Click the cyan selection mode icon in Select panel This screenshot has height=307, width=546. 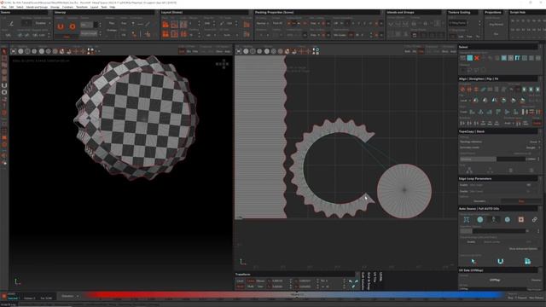470,58
